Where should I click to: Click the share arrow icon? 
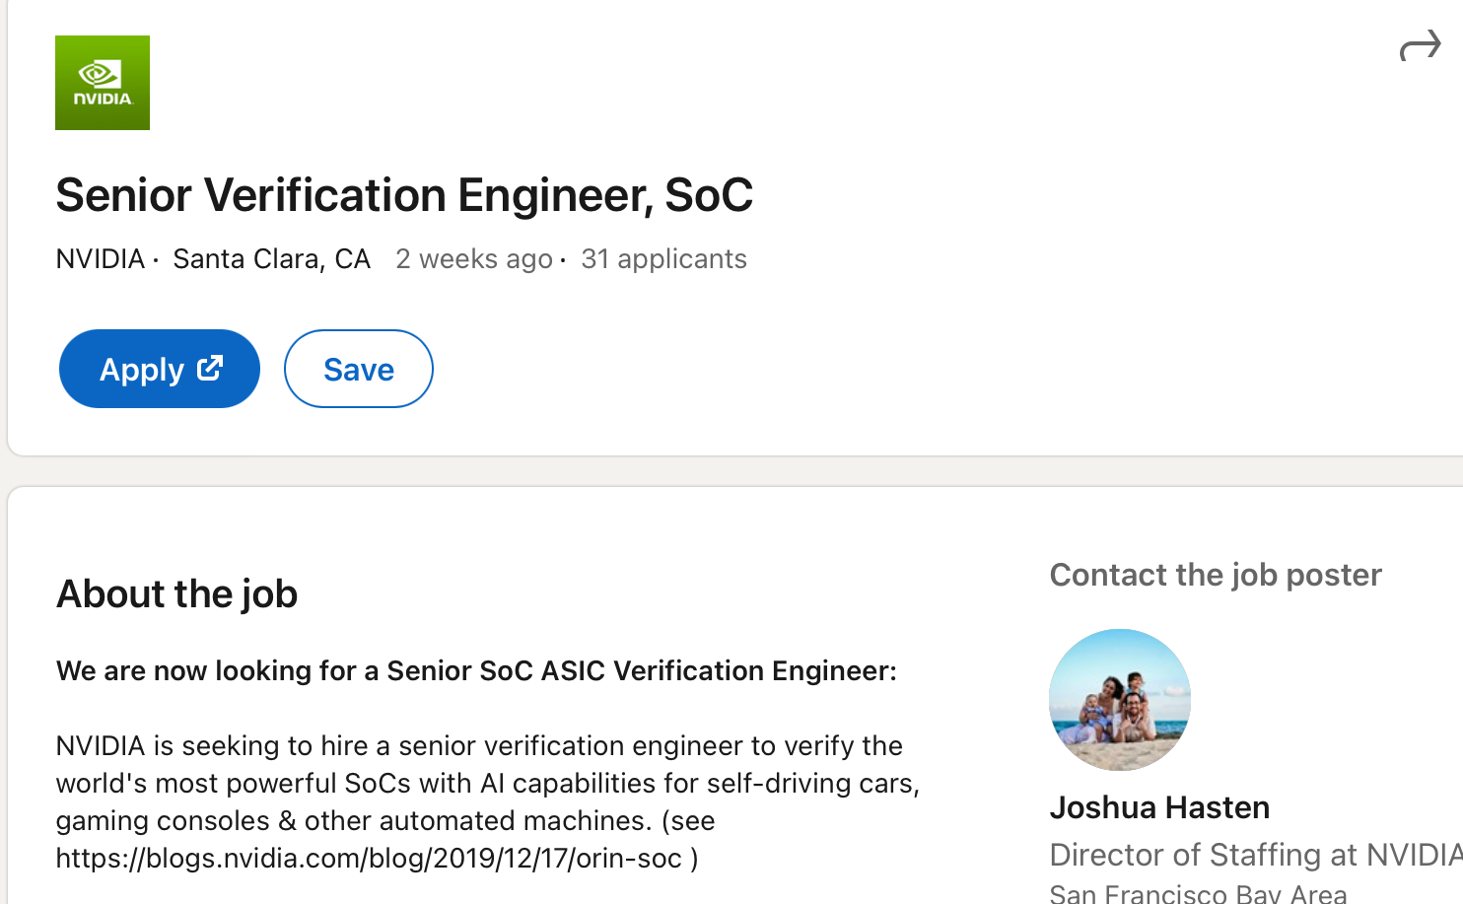click(1420, 46)
